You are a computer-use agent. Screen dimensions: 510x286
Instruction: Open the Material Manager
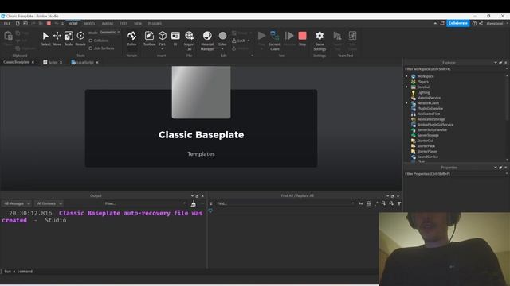tap(207, 41)
